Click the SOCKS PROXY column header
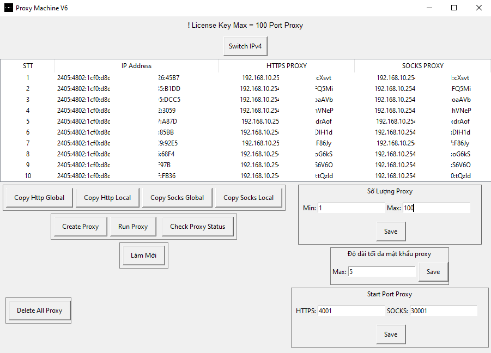 point(423,66)
